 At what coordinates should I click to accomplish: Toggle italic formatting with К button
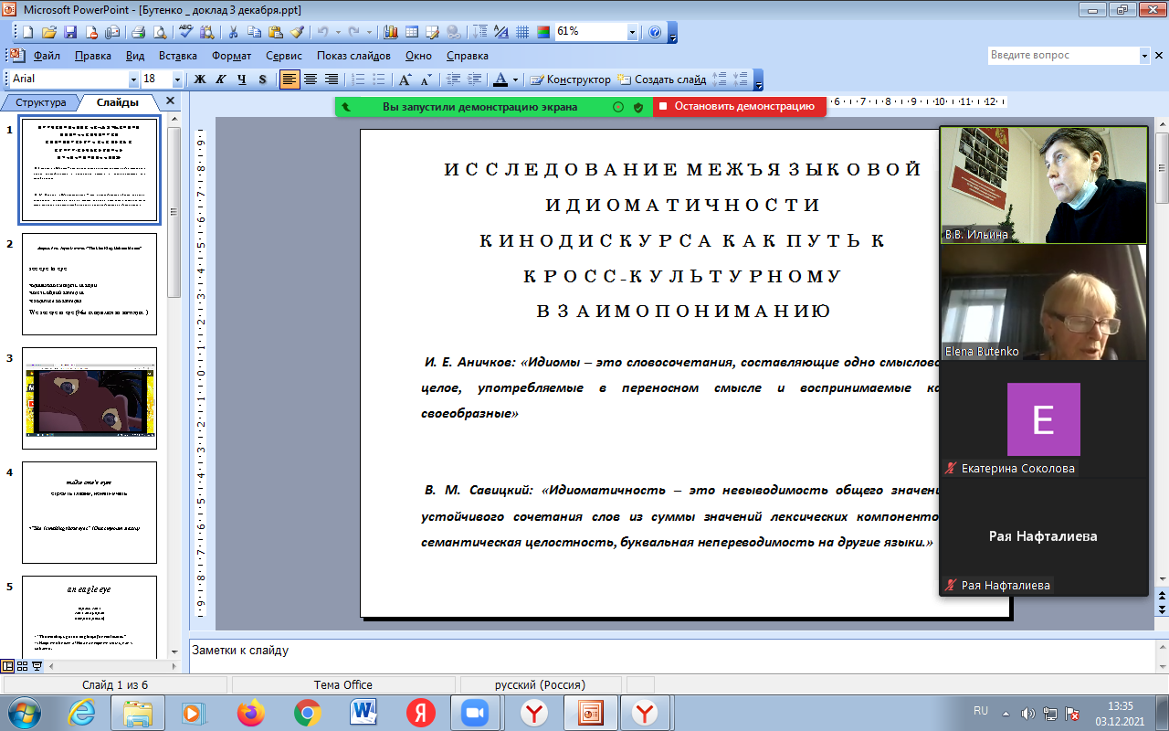[x=221, y=79]
